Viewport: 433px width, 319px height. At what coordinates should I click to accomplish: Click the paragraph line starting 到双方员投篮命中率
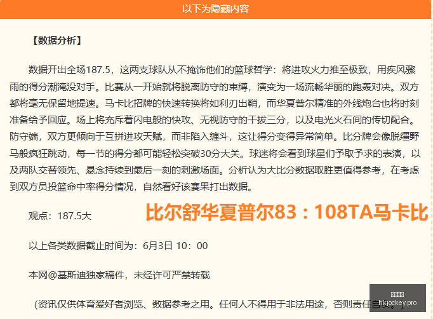tap(131, 187)
